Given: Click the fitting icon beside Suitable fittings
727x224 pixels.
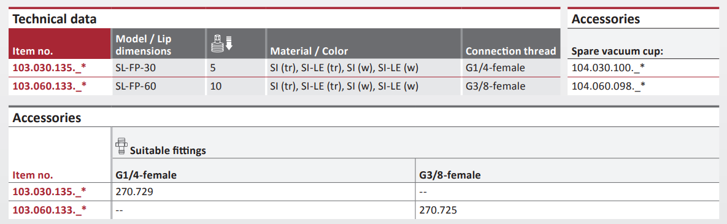Looking at the screenshot, I should [x=121, y=145].
